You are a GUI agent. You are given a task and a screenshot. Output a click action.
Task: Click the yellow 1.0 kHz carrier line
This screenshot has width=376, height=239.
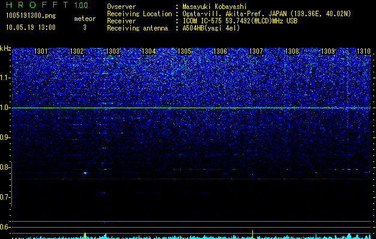point(191,108)
